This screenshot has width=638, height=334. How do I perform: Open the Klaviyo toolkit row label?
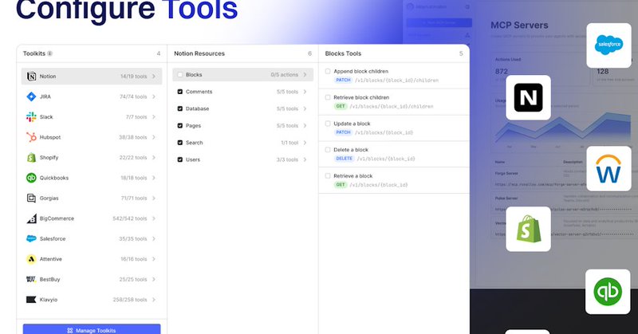[49, 300]
